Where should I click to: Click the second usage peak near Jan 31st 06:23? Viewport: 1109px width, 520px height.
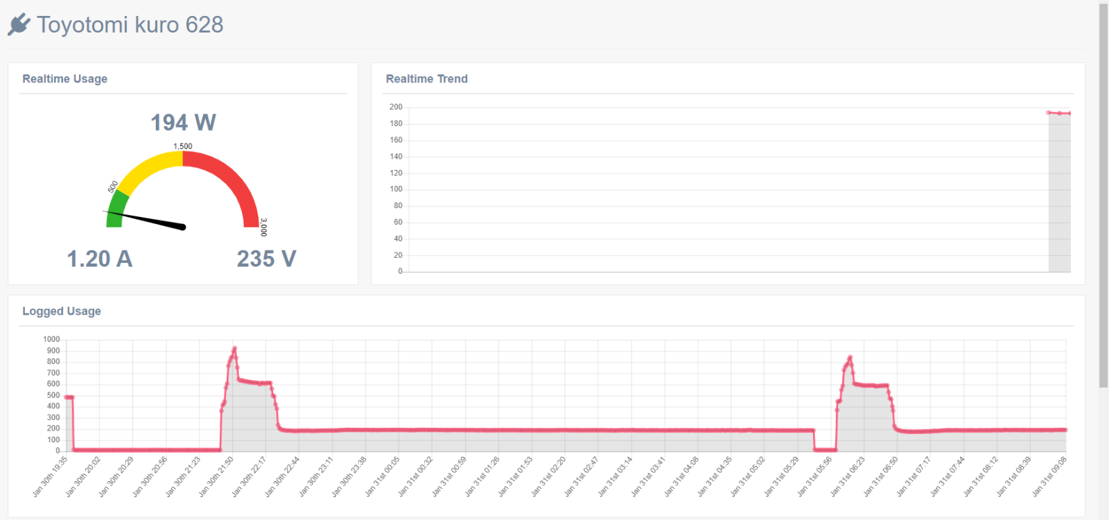[x=850, y=357]
